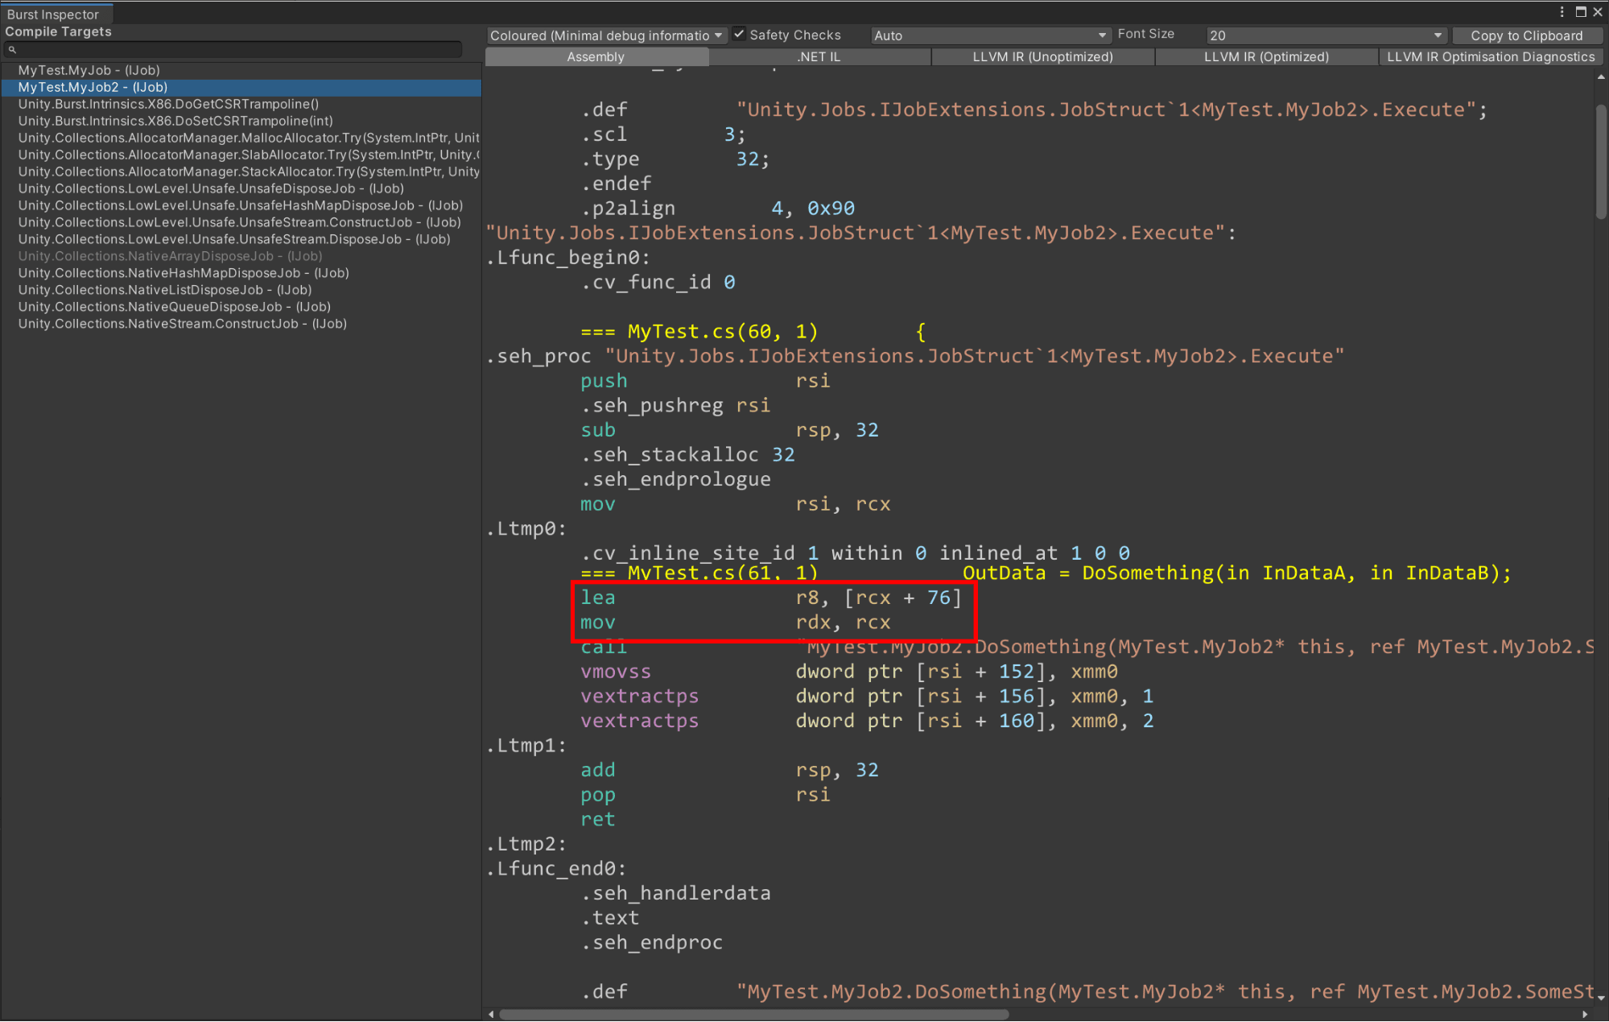This screenshot has width=1609, height=1022.
Task: Select NativeHashMapDisposeJob - (IJob) target
Action: tap(241, 273)
